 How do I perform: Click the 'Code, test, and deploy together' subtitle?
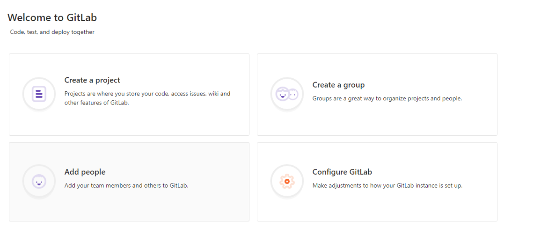pyautogui.click(x=52, y=33)
